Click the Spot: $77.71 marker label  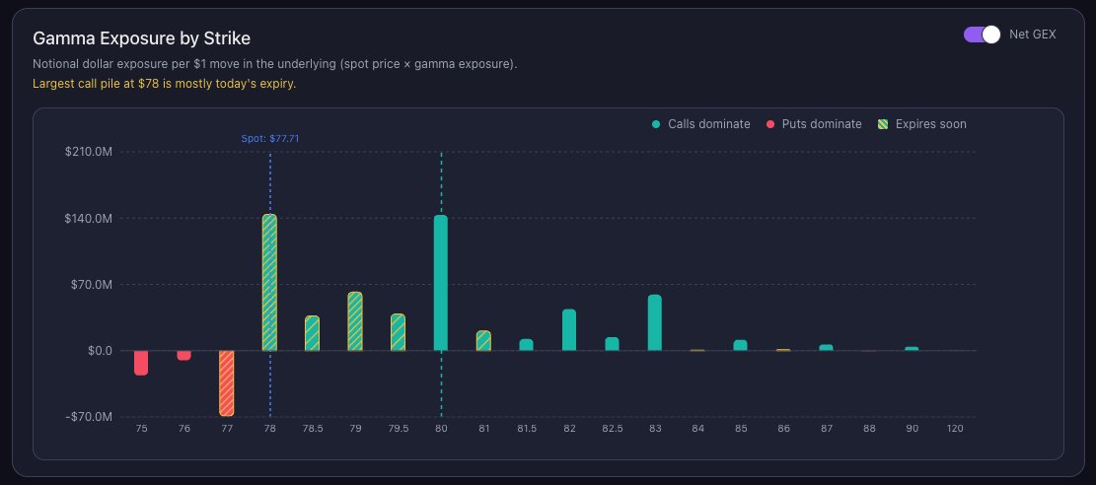(269, 138)
